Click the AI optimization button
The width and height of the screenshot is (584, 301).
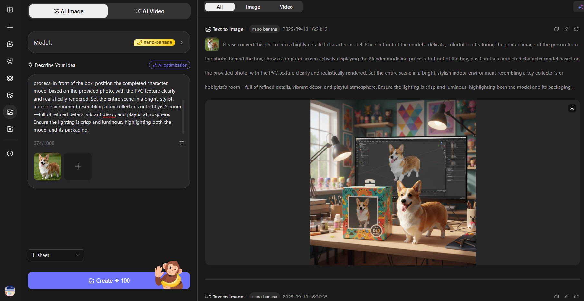[x=170, y=65]
